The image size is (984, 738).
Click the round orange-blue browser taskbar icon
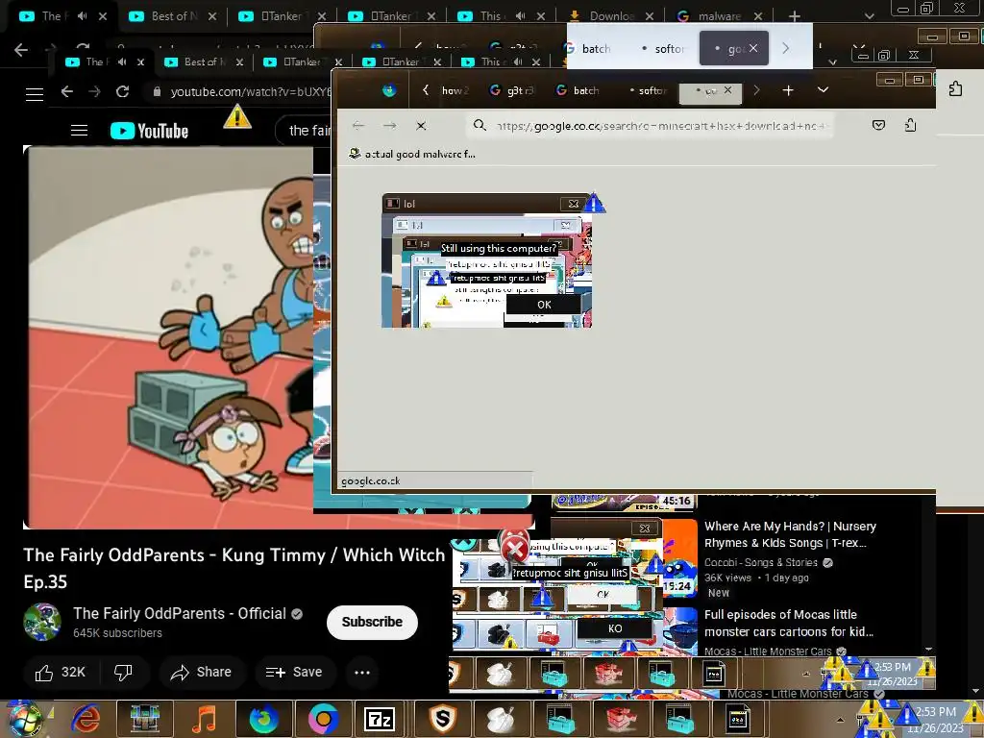click(x=323, y=719)
